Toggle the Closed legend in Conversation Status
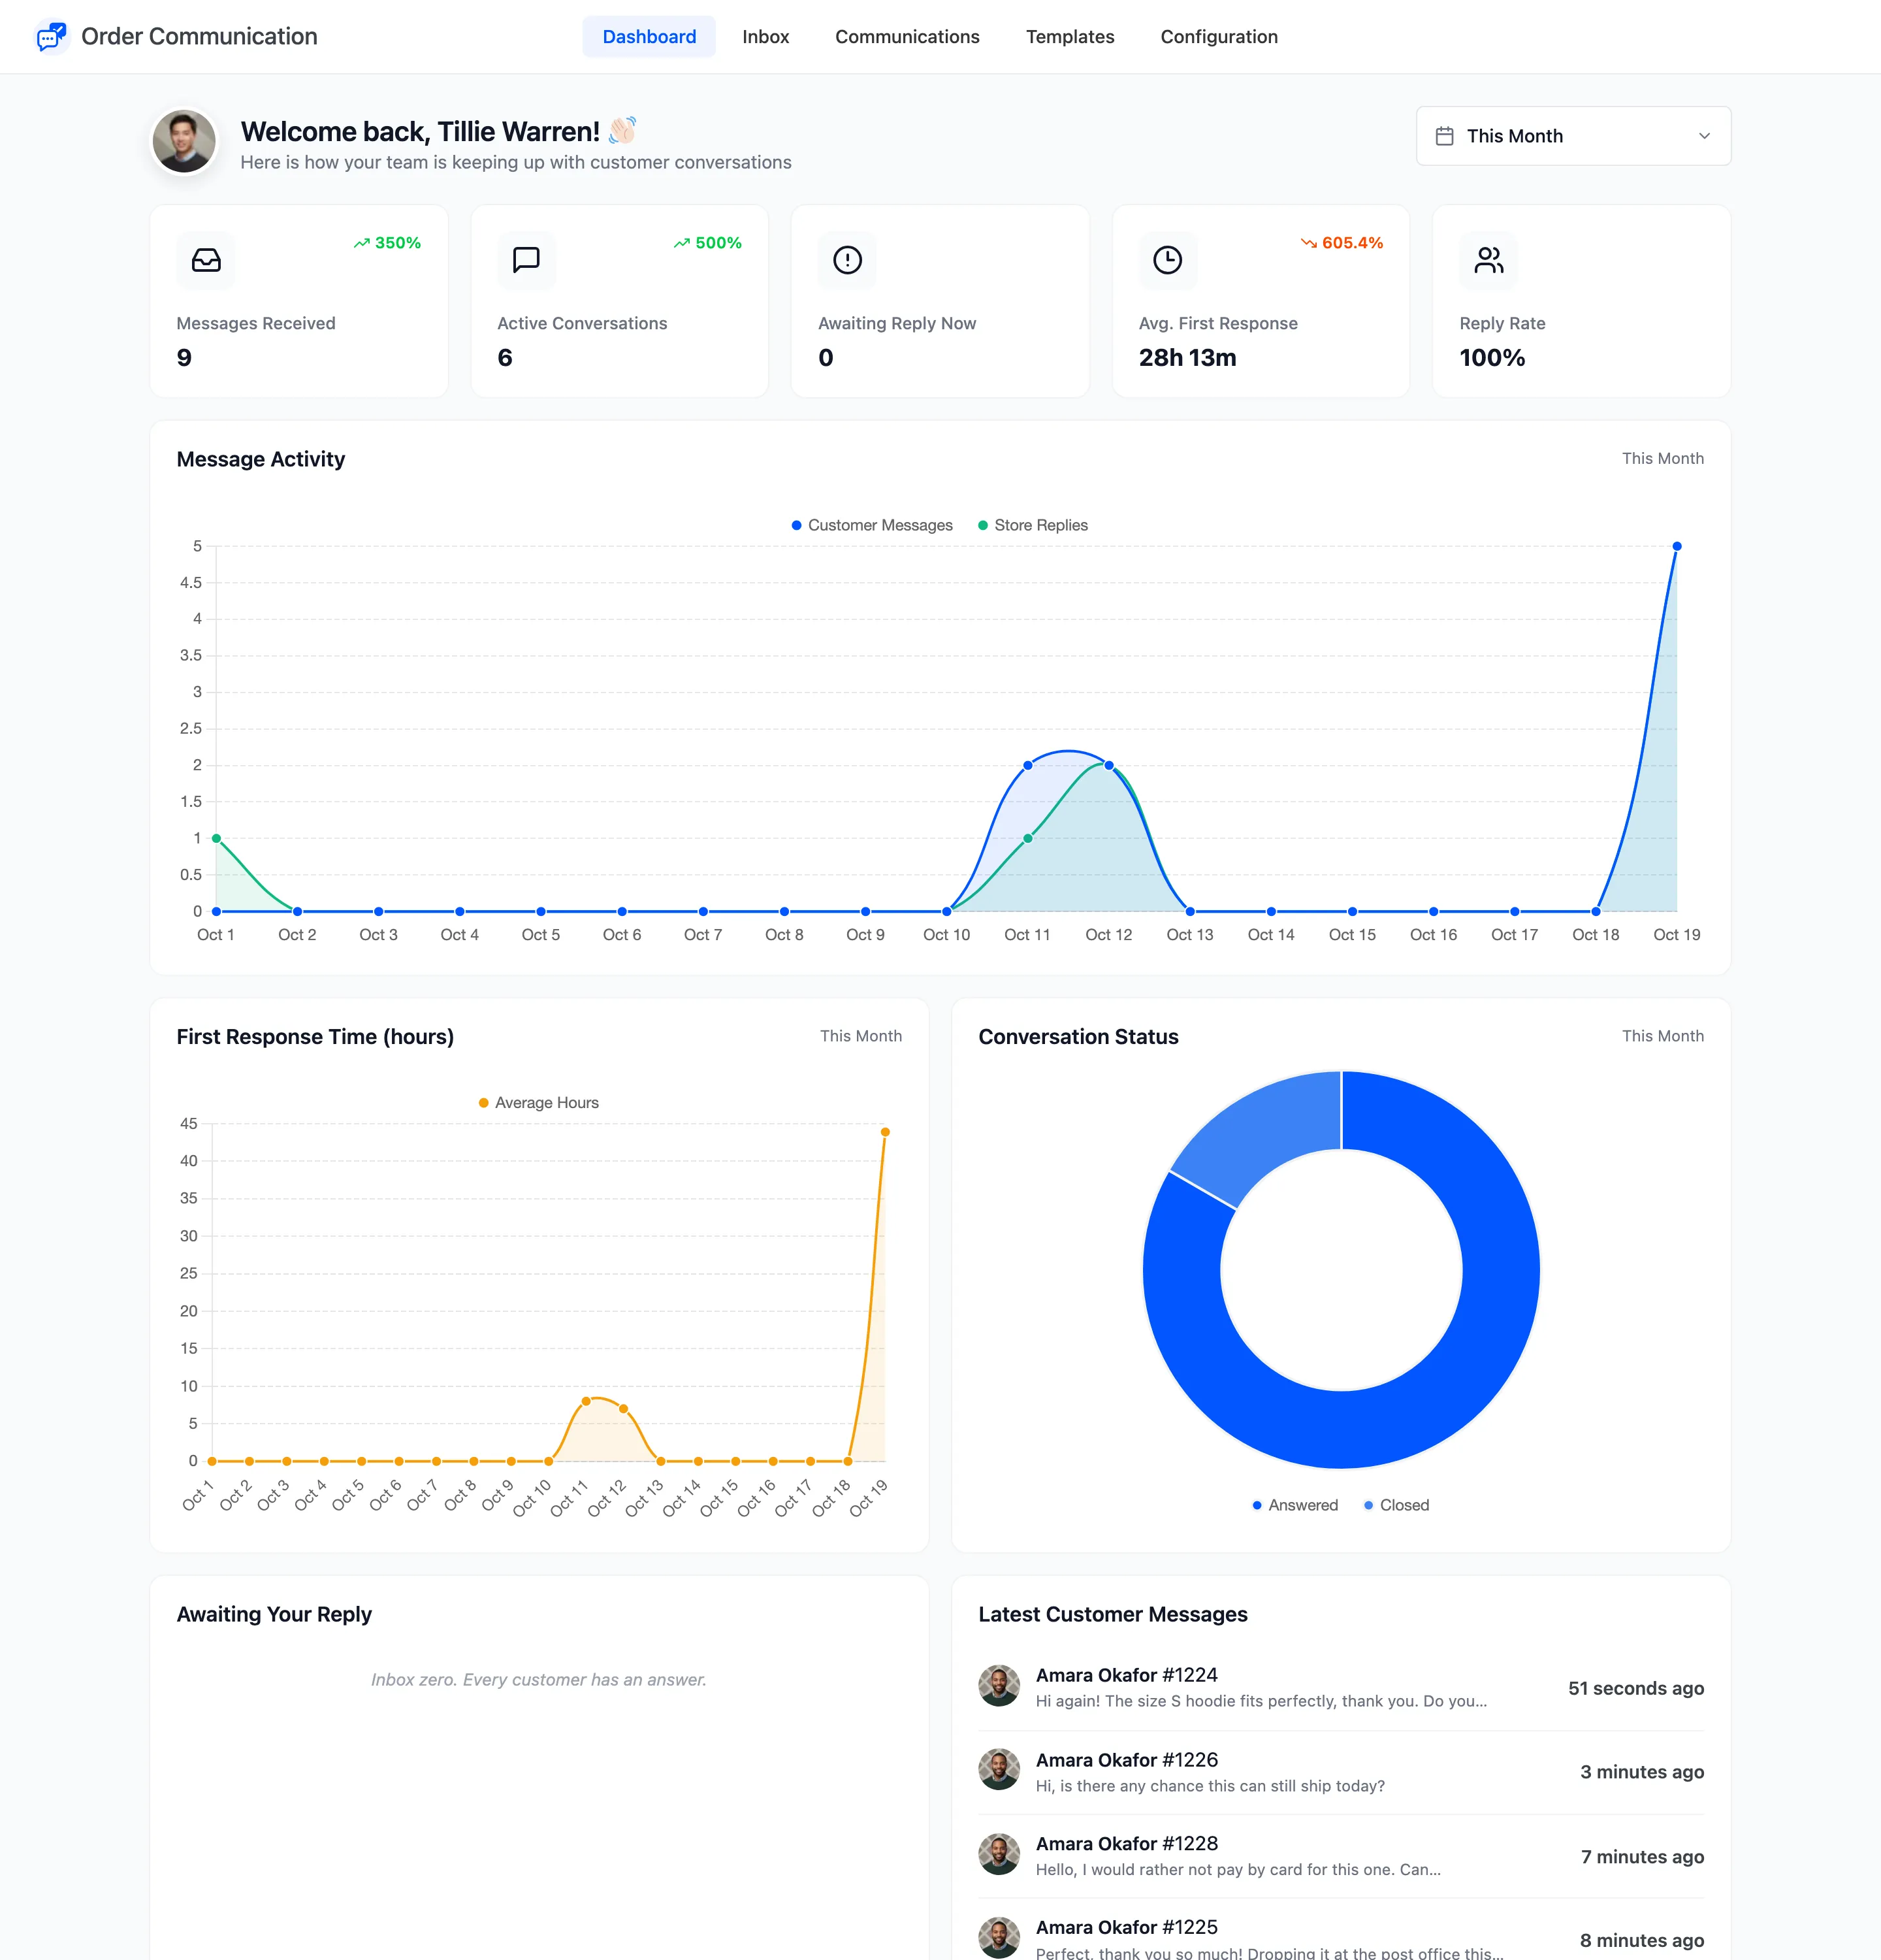This screenshot has height=1960, width=1881. pyautogui.click(x=1396, y=1505)
